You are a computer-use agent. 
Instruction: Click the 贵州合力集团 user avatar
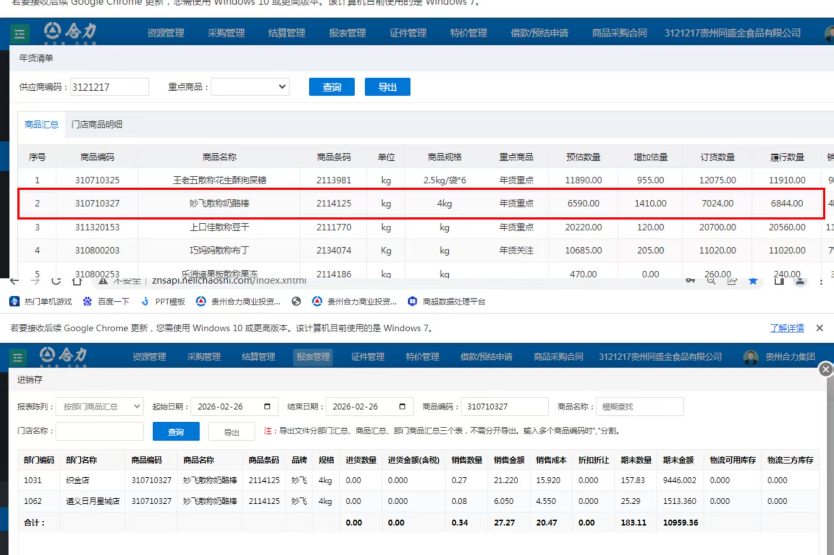pos(751,357)
